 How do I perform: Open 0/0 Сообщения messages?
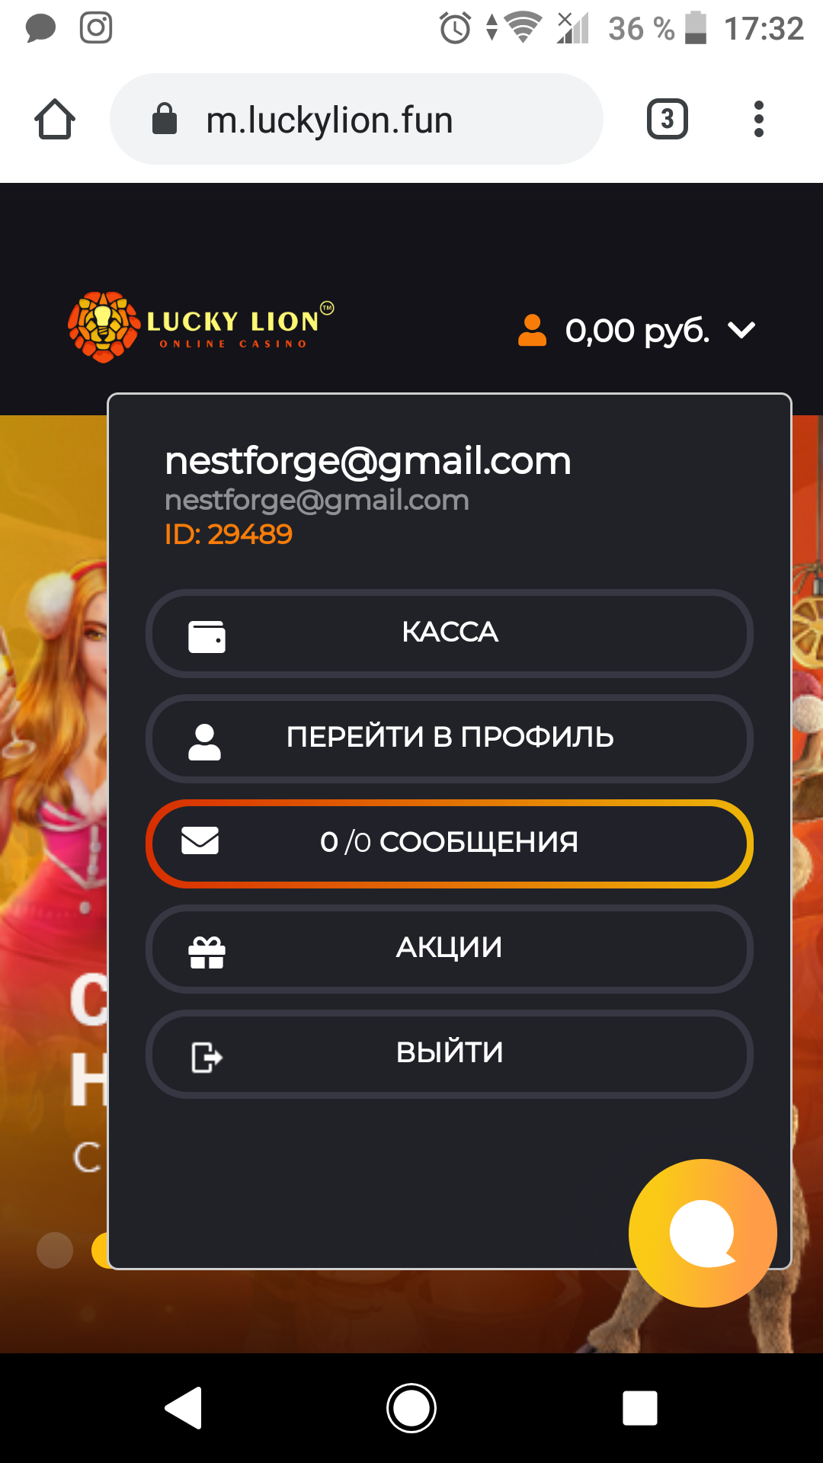pos(450,844)
